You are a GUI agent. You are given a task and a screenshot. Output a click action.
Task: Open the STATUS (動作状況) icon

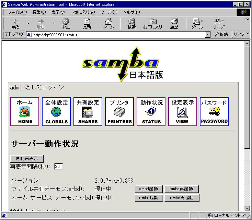(x=151, y=112)
